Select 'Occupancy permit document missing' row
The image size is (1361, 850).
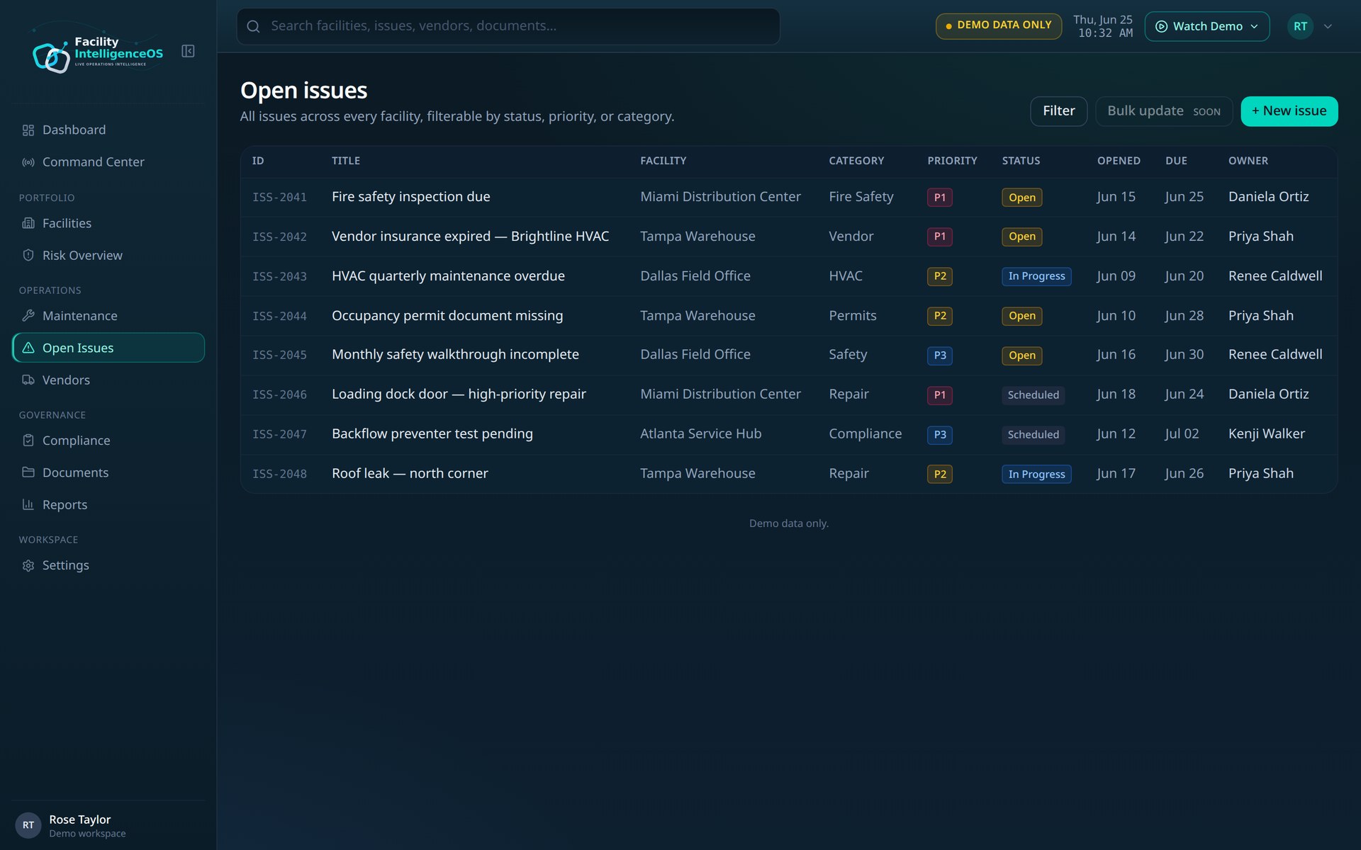pos(788,316)
